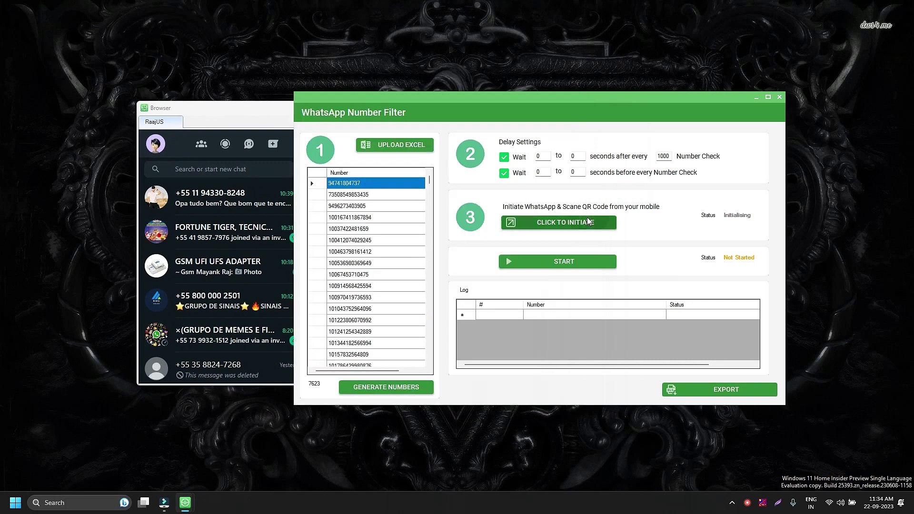Click the green START button
This screenshot has width=914, height=514.
click(557, 261)
